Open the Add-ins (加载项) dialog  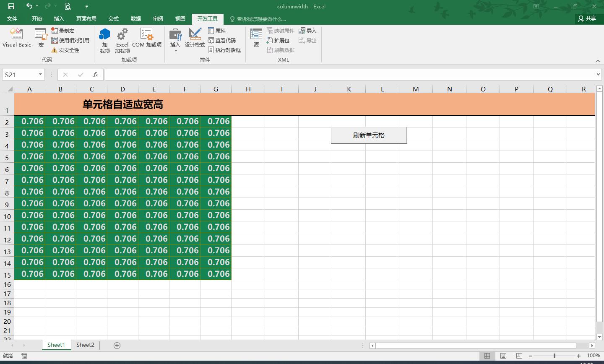[x=104, y=41]
